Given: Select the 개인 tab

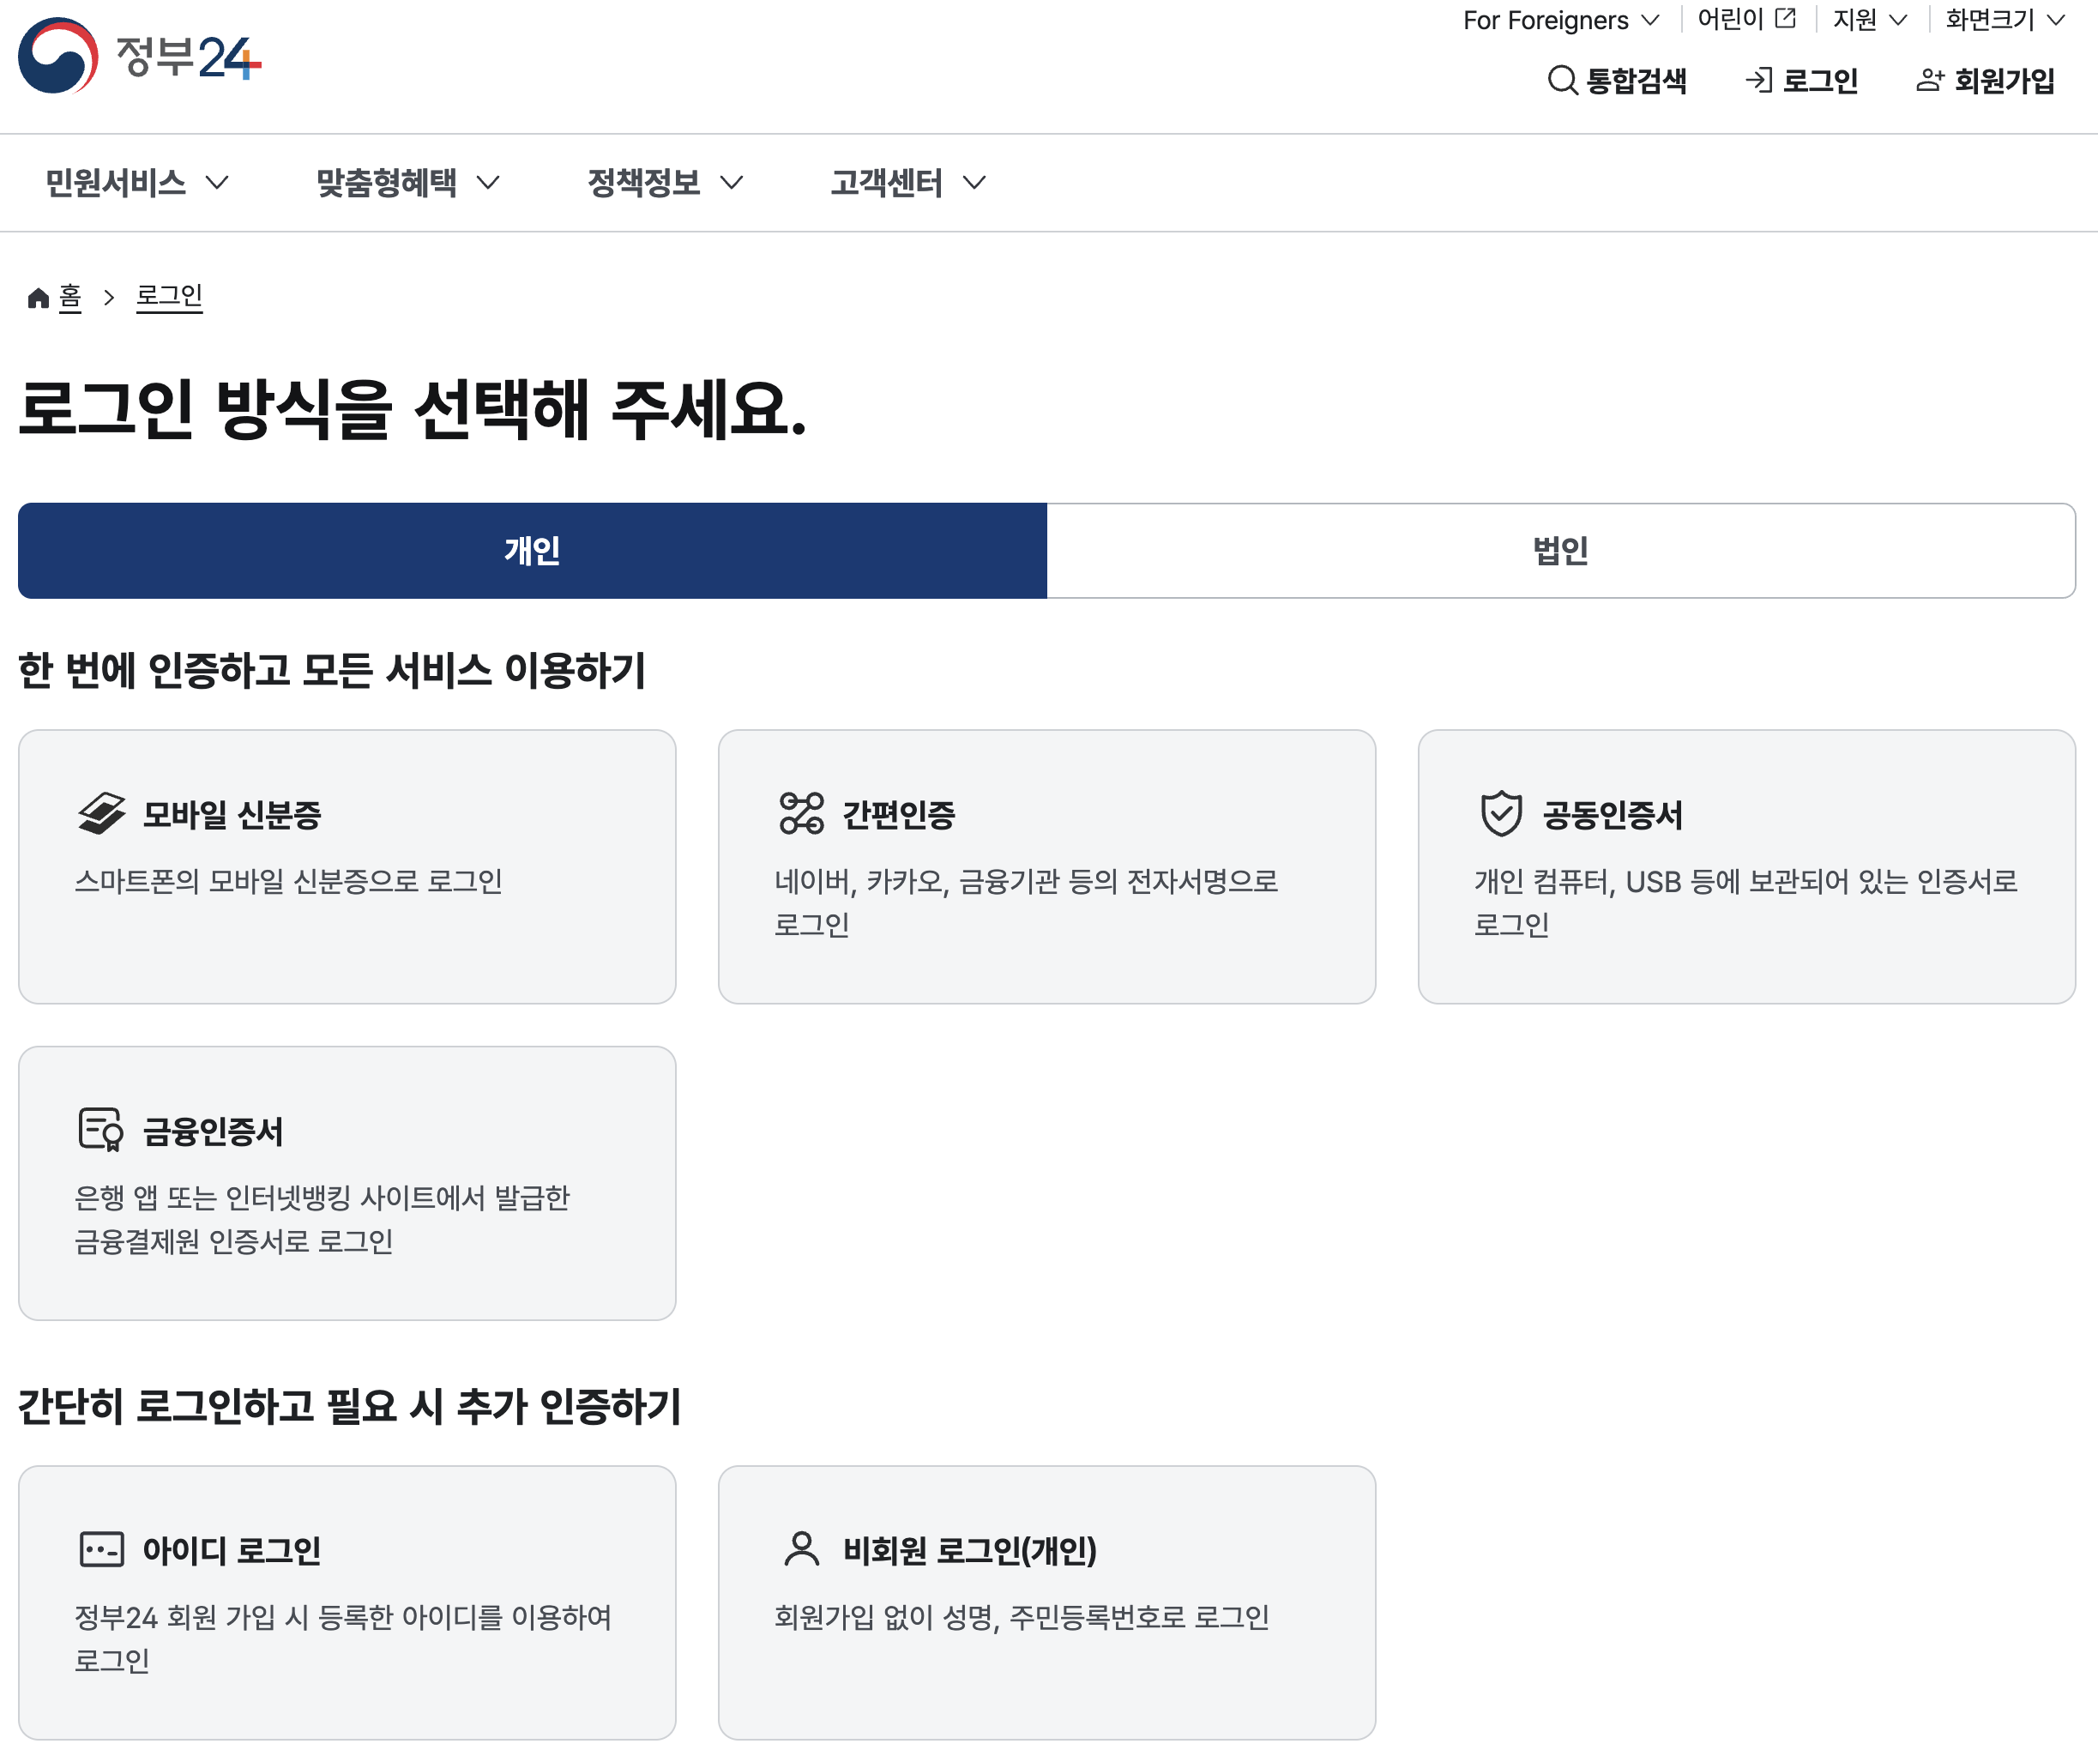Looking at the screenshot, I should tap(532, 551).
